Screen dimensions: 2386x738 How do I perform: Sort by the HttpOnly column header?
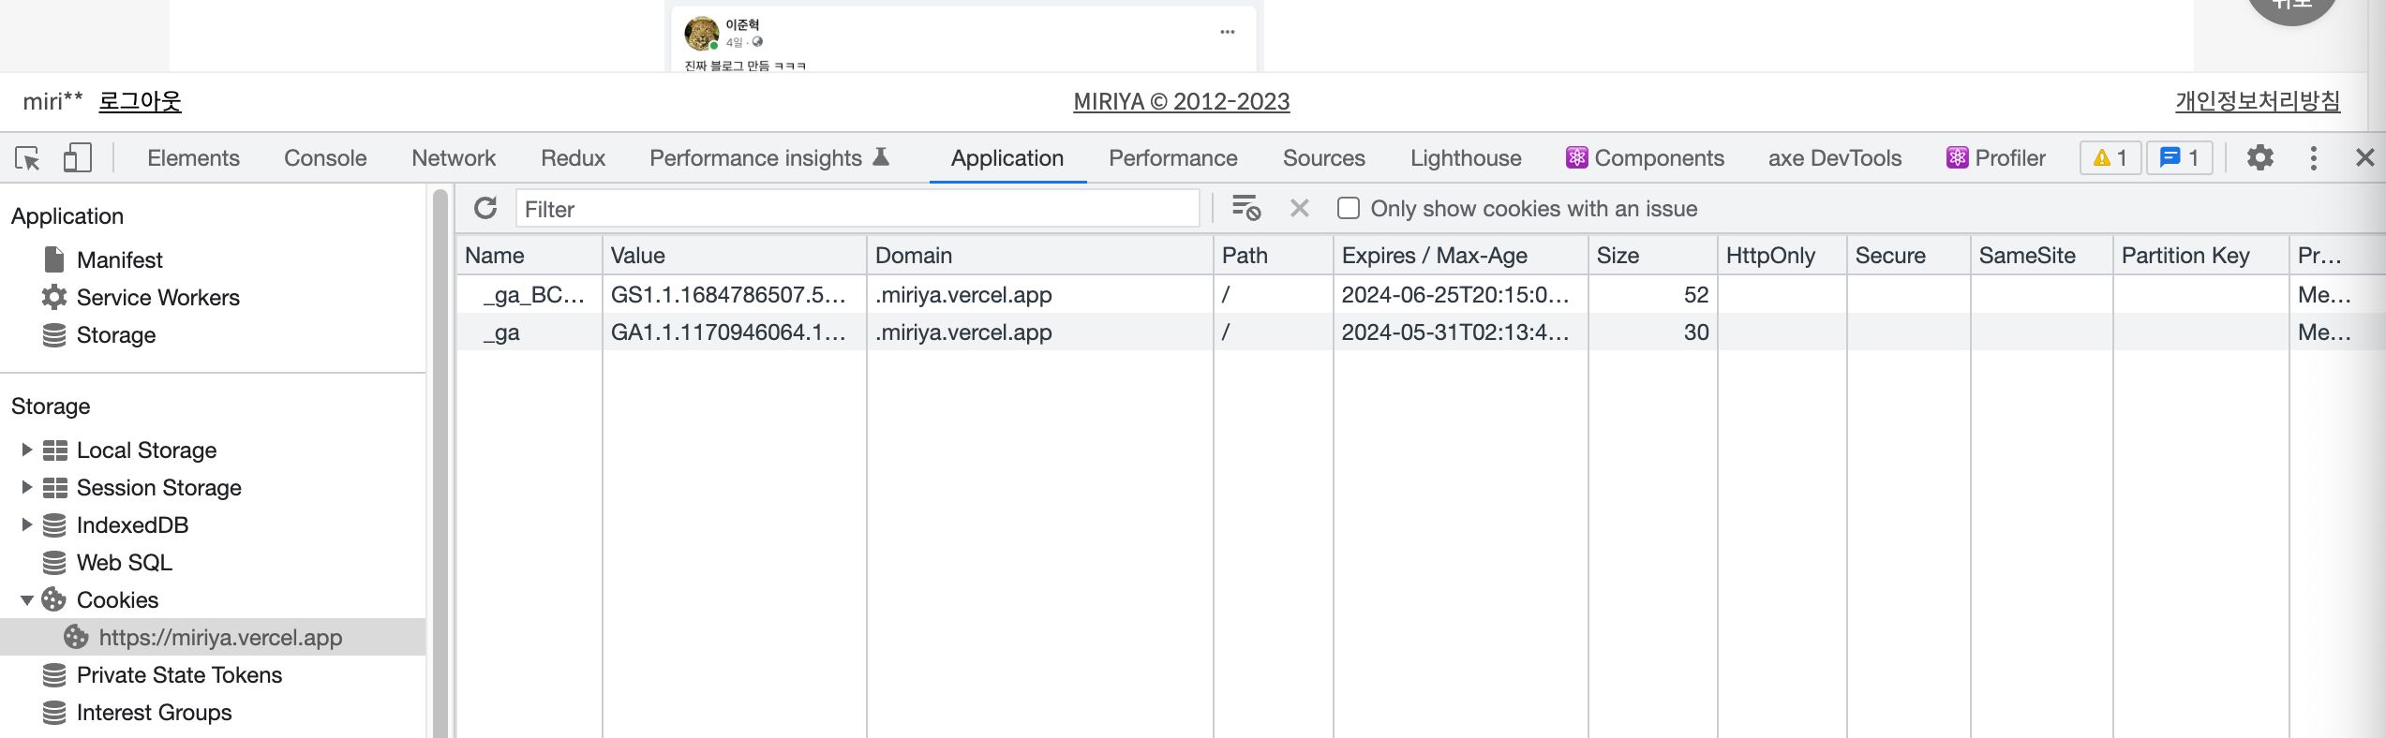tap(1782, 255)
